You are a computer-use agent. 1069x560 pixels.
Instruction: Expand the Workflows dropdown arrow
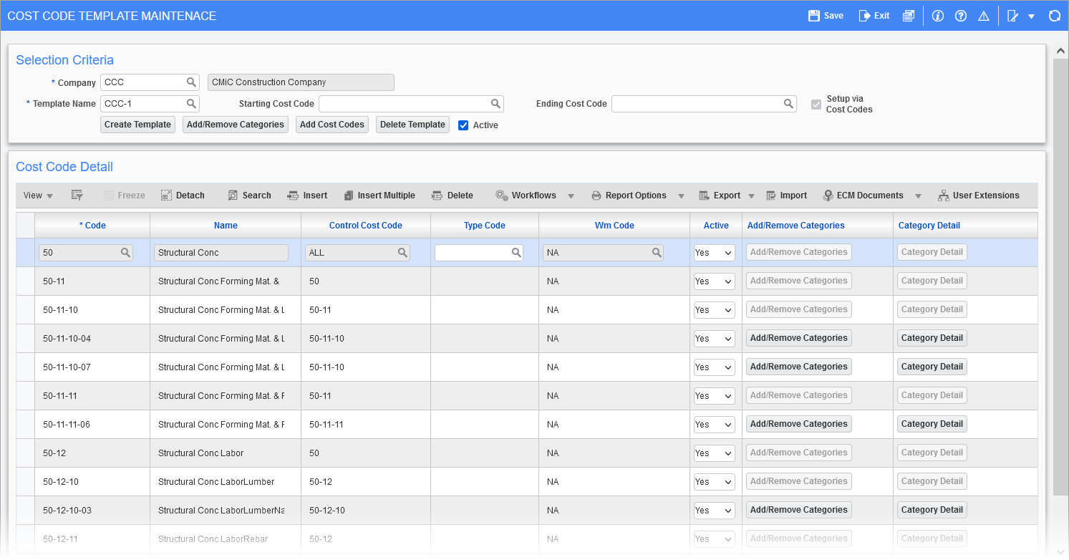571,196
